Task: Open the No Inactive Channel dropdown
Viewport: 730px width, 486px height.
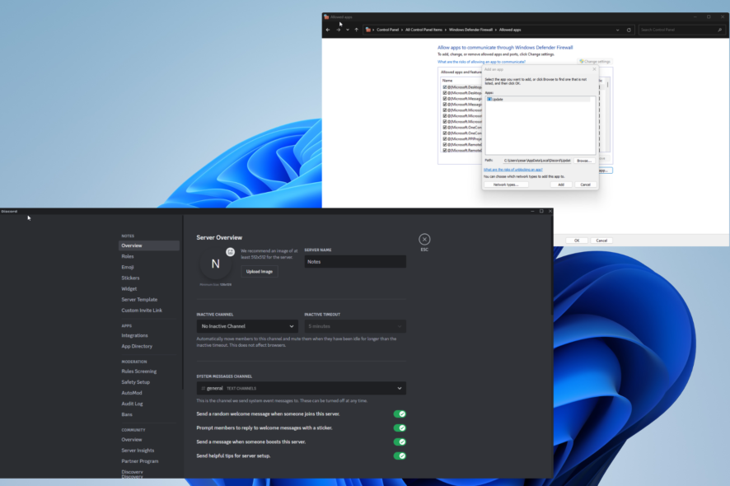Action: click(246, 326)
